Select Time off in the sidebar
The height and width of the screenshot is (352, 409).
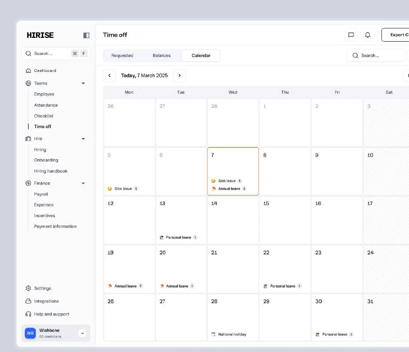click(43, 126)
